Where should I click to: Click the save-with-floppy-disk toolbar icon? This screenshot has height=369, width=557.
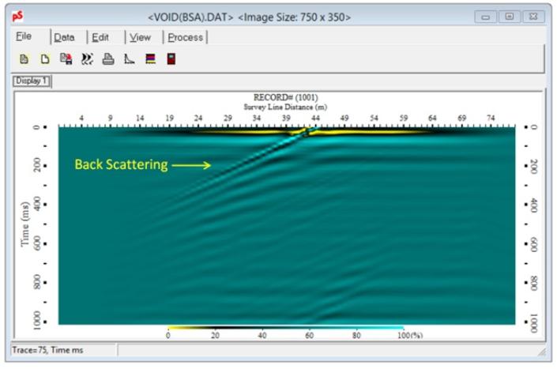[66, 58]
